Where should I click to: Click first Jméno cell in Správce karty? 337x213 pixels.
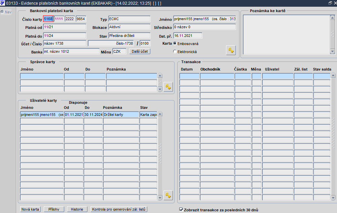tap(42, 76)
